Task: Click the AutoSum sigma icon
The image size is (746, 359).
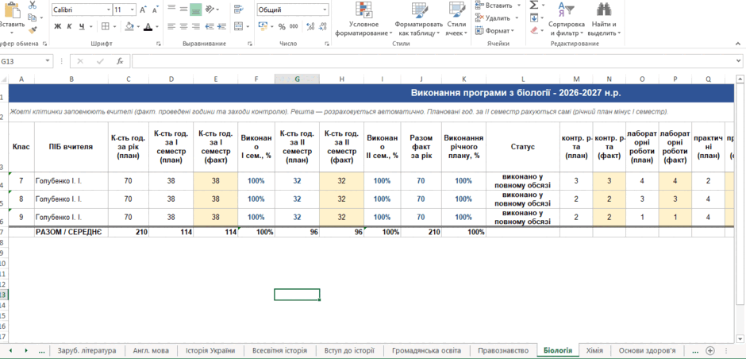Action: 534,6
